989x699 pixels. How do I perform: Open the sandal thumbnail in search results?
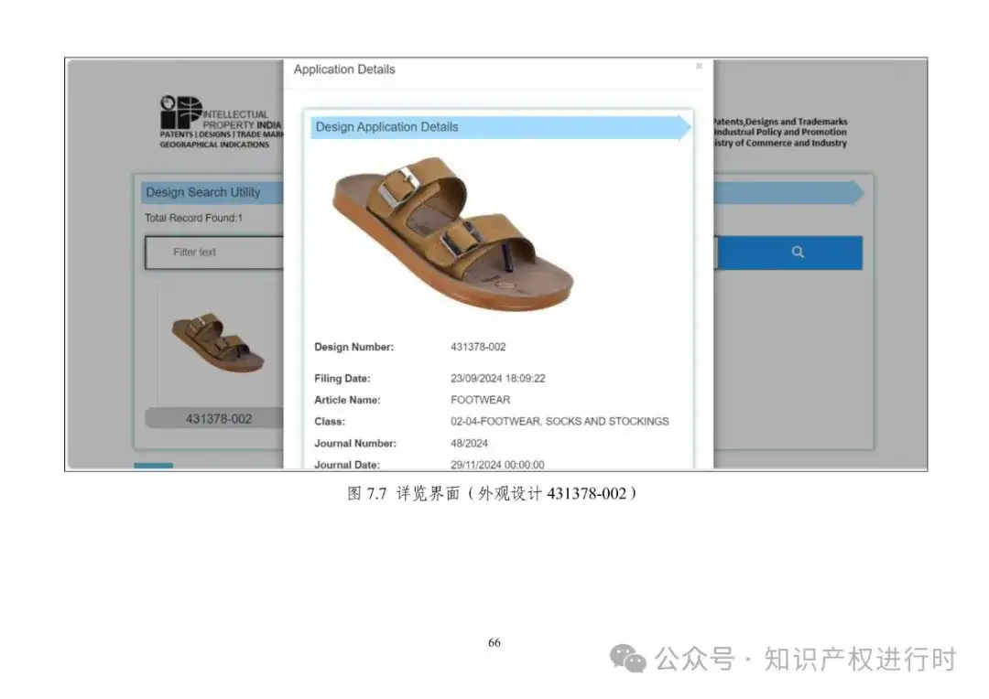pos(218,343)
